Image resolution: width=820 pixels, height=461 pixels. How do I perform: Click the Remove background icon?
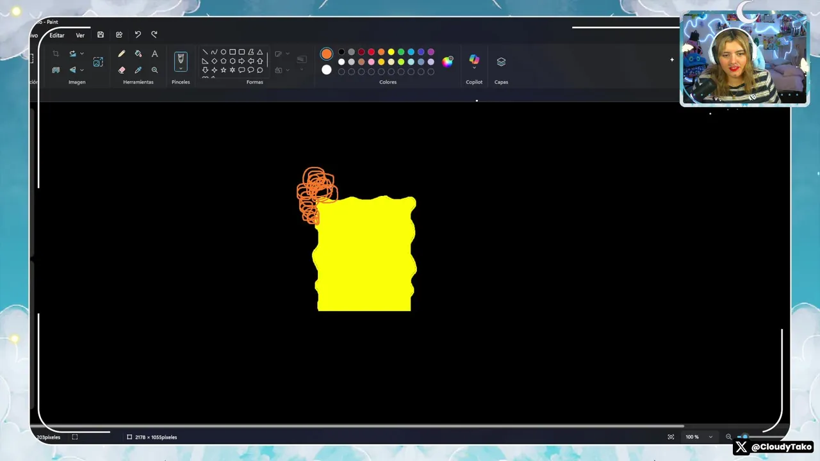(x=56, y=70)
